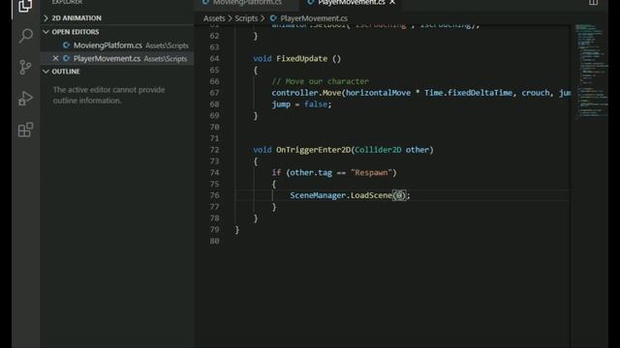Click Time.fixedDeltaTime on line 67
This screenshot has height=348, width=620.
(468, 93)
